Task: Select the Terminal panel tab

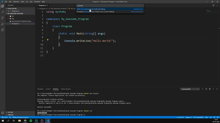Action: [56, 89]
